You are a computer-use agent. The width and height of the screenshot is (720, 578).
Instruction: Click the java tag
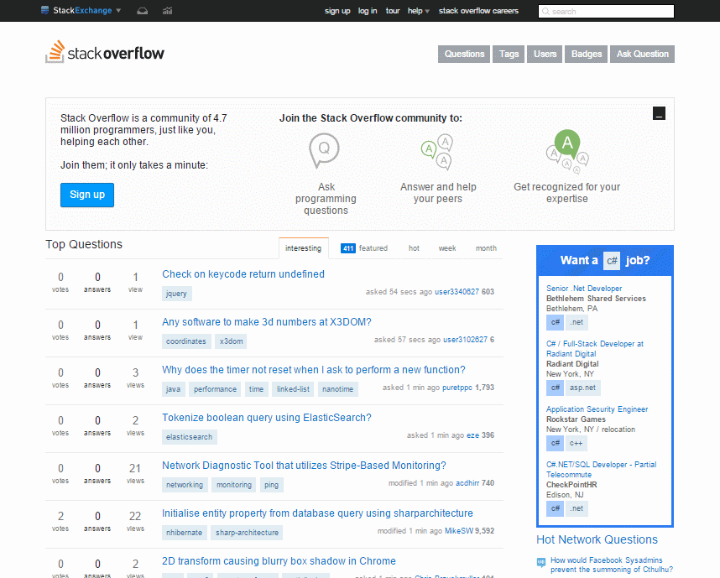(x=173, y=389)
